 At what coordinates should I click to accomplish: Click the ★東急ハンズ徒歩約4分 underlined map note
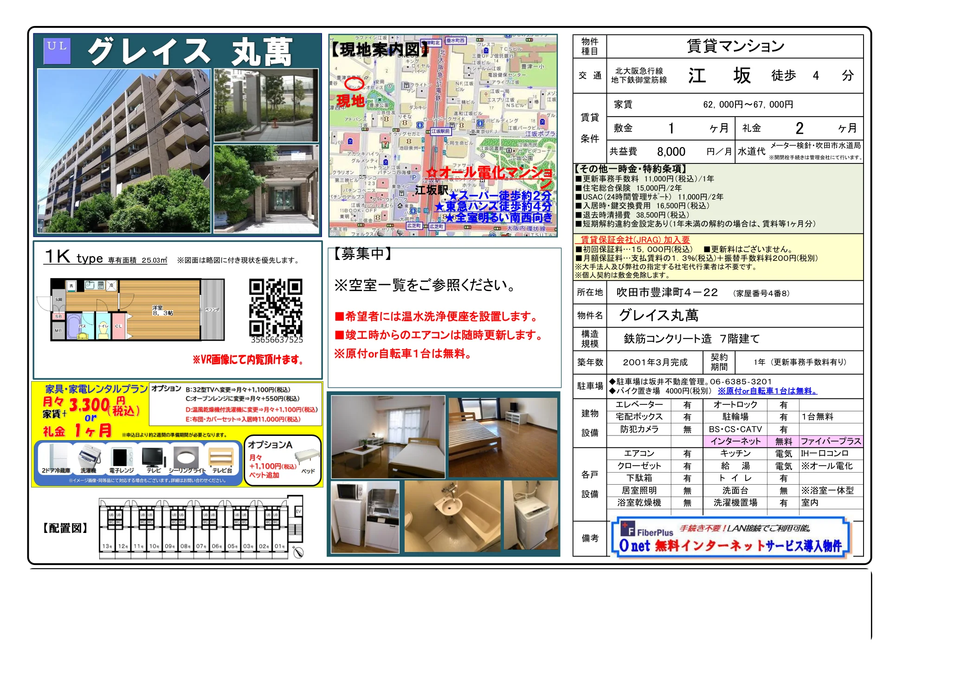pos(493,207)
